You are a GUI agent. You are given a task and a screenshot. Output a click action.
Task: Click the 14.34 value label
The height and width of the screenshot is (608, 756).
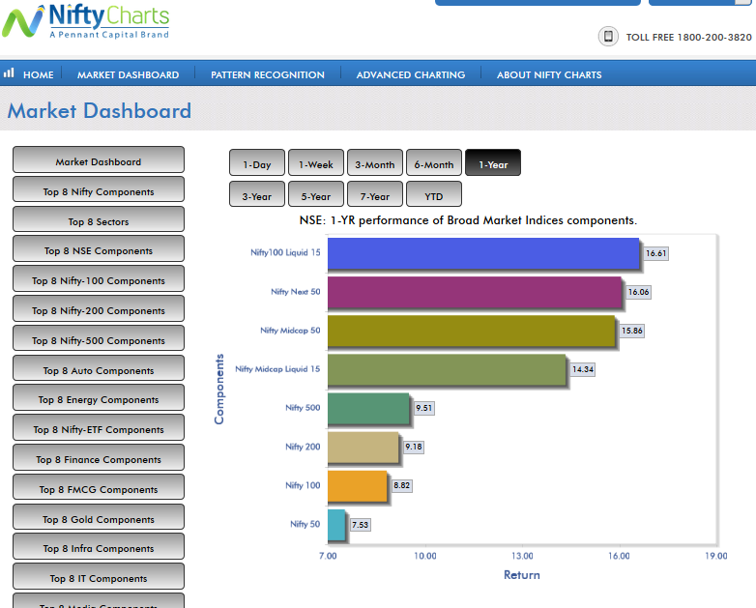pos(583,370)
